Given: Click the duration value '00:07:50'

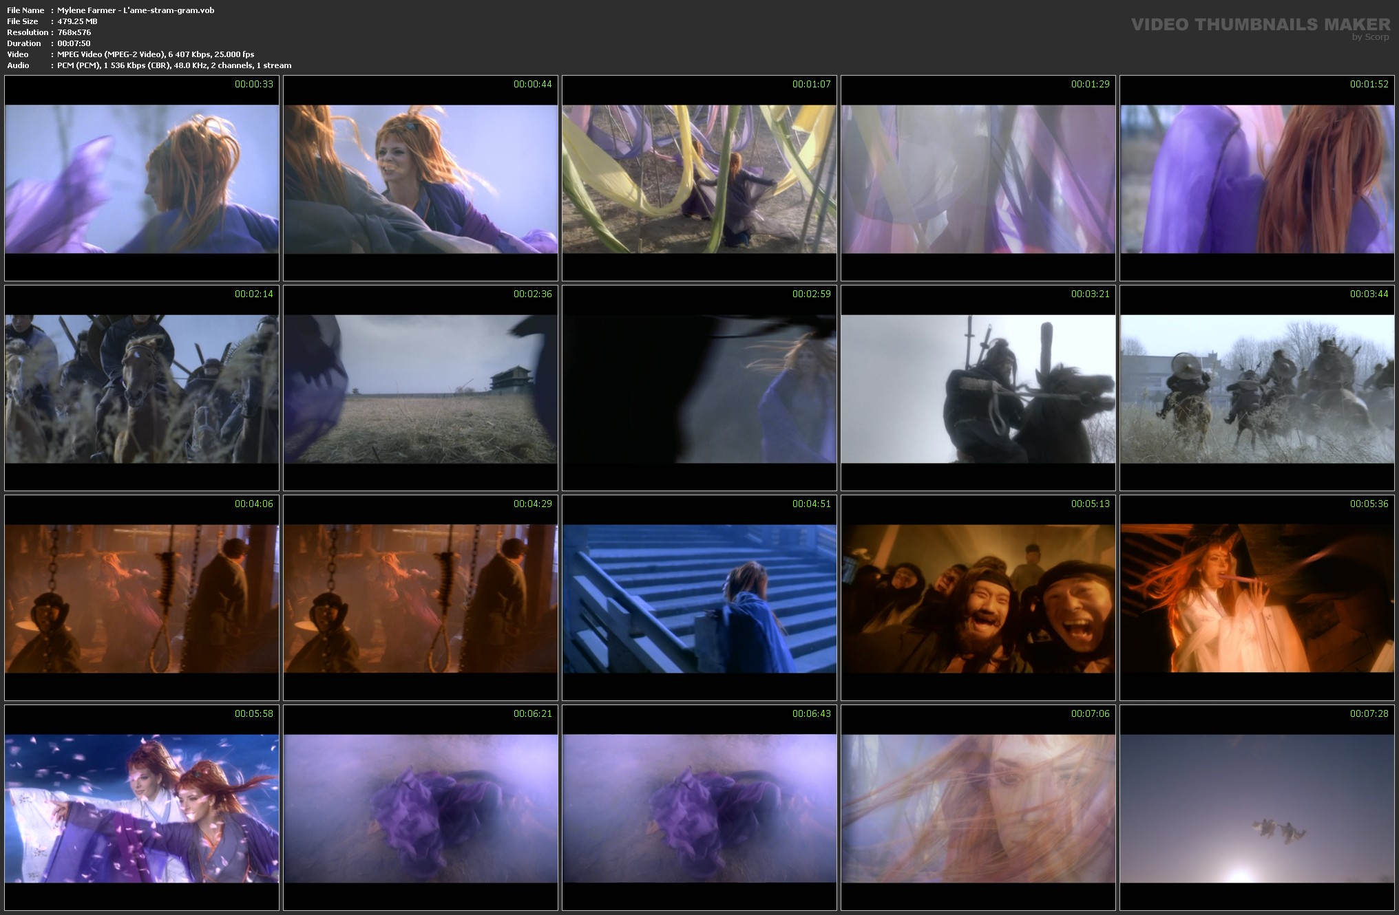Looking at the screenshot, I should [74, 43].
